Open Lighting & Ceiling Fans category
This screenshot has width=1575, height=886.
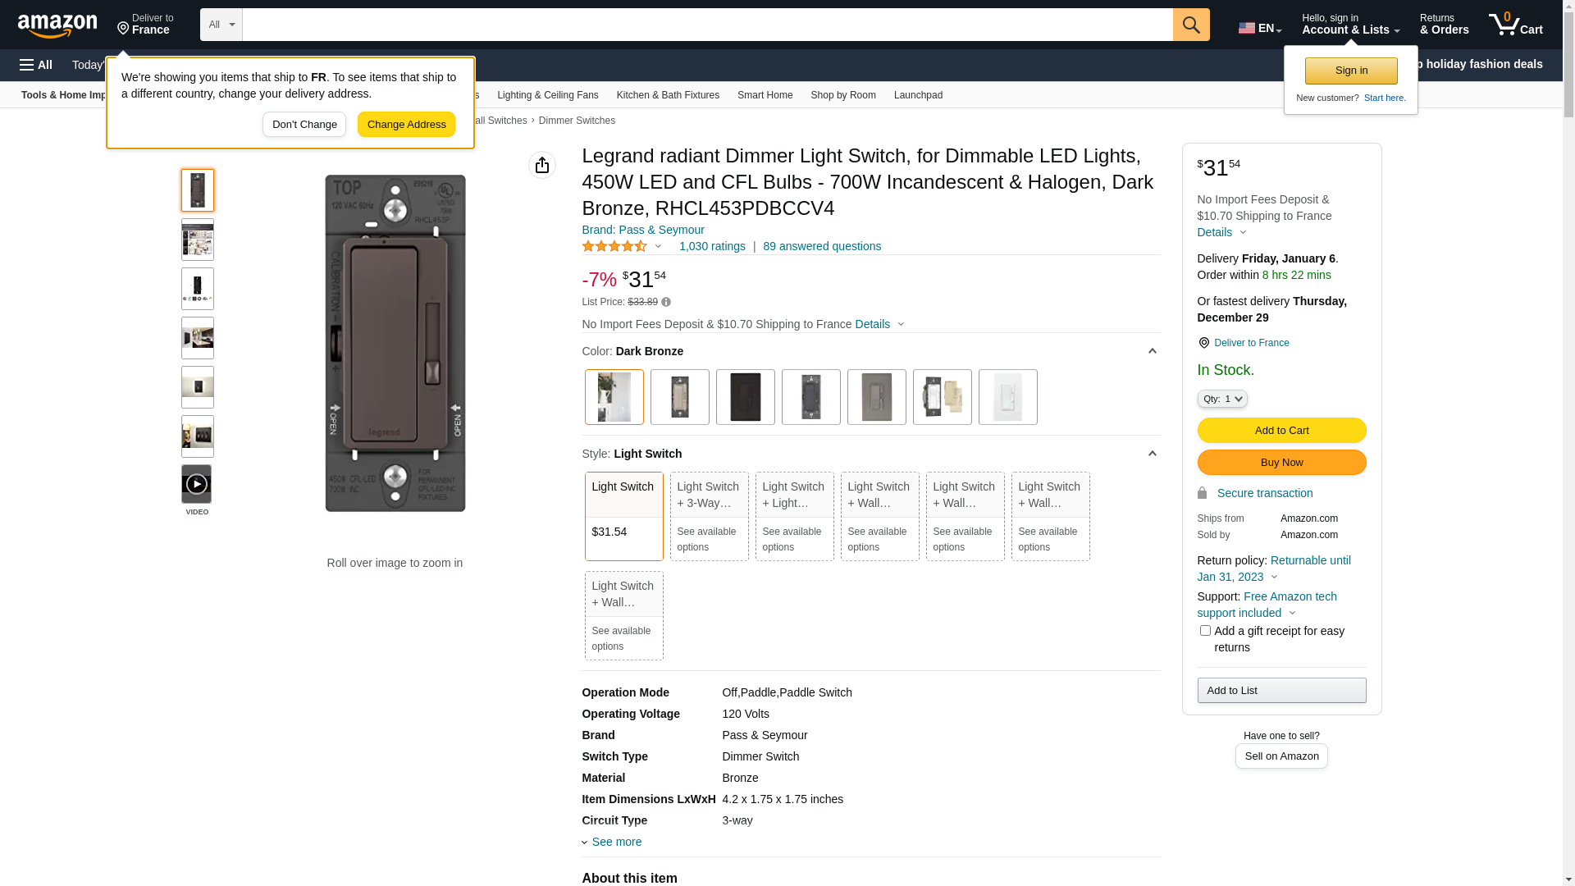pos(547,95)
